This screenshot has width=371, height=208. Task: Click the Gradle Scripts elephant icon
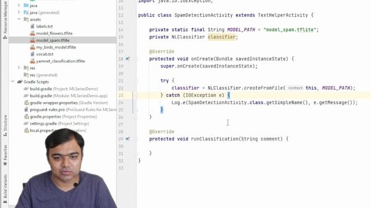20,82
